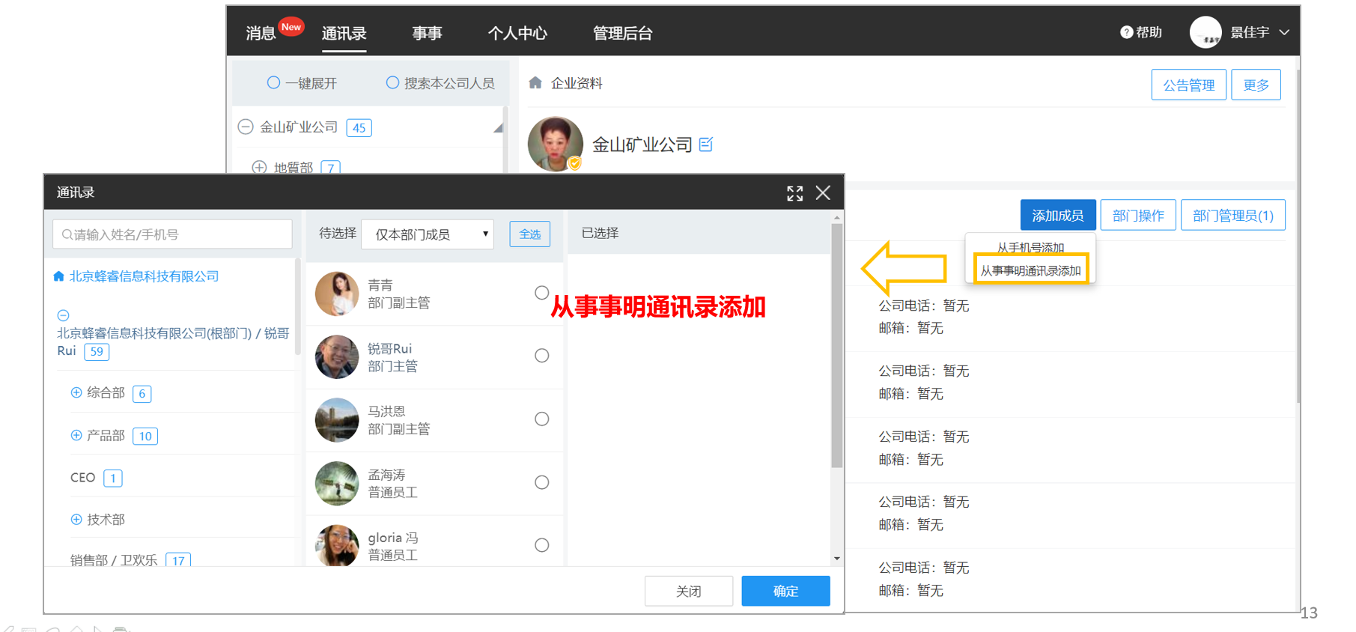The image size is (1356, 632).
Task: Click the home icon beside 企业资料
Action: (535, 82)
